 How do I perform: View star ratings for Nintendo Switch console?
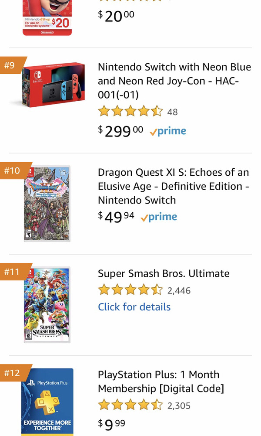[130, 112]
